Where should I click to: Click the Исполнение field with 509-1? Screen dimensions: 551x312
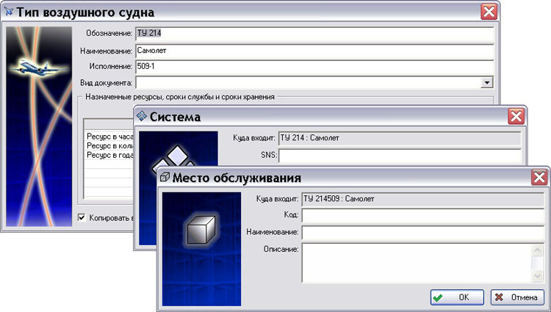pos(313,67)
